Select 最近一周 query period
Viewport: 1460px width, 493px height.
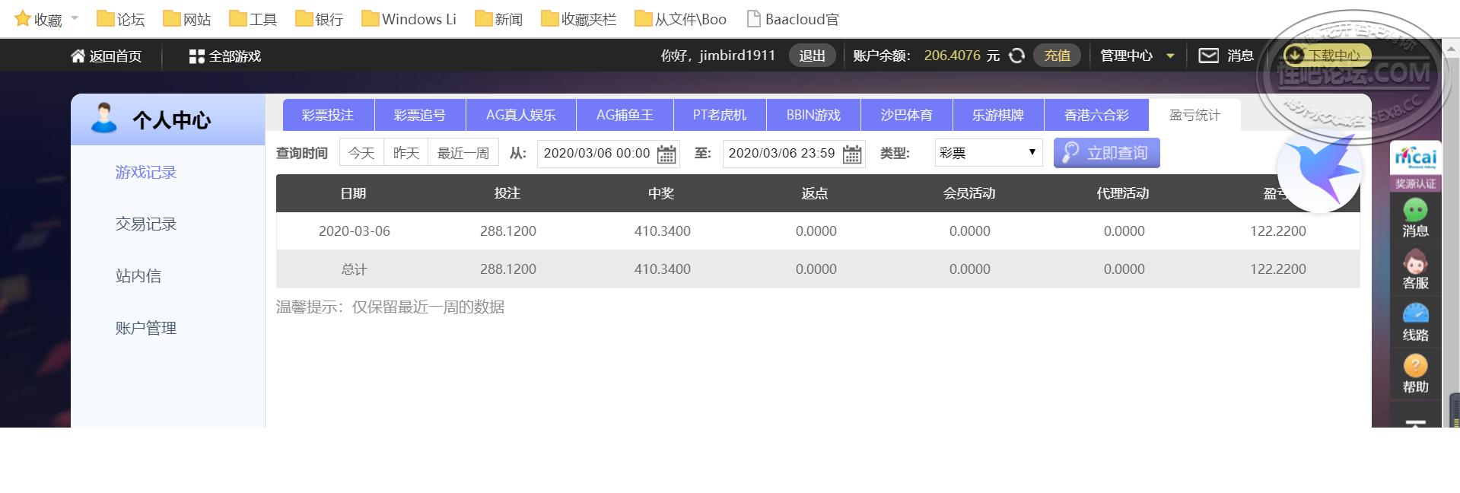point(463,153)
